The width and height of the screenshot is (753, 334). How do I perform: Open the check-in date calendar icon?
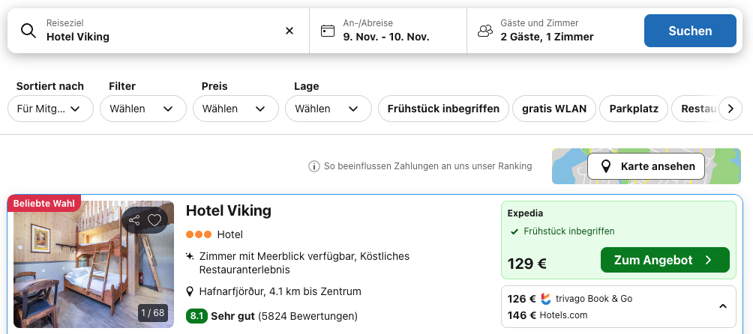coord(328,31)
